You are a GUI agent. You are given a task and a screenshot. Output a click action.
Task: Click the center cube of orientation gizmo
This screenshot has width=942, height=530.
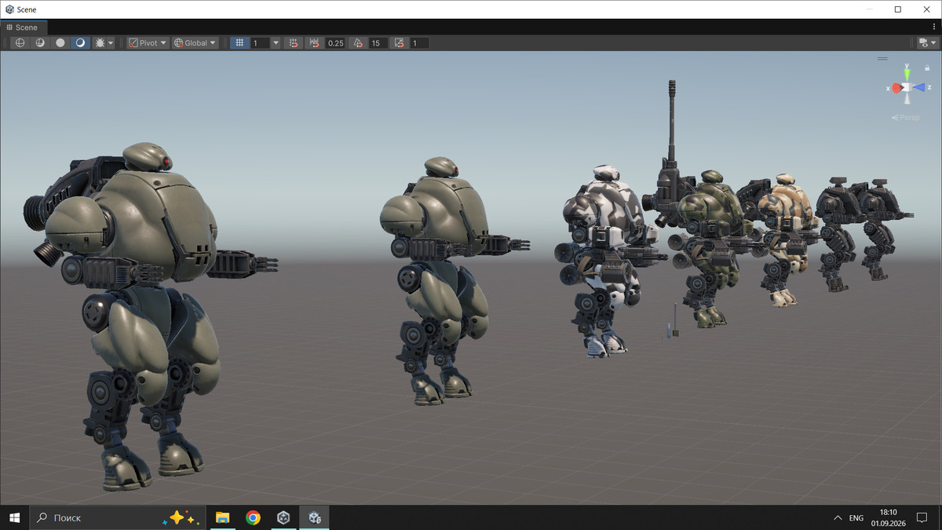pyautogui.click(x=907, y=88)
